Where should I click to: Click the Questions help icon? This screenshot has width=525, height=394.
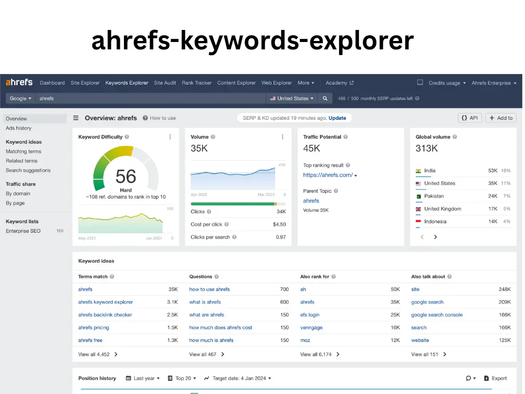(x=217, y=277)
